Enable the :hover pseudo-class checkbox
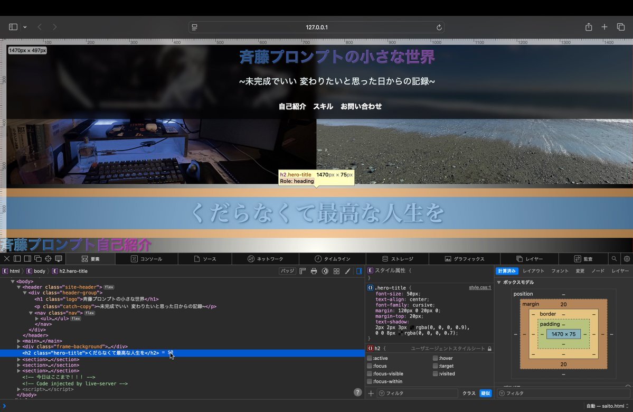Image resolution: width=633 pixels, height=412 pixels. [435, 358]
